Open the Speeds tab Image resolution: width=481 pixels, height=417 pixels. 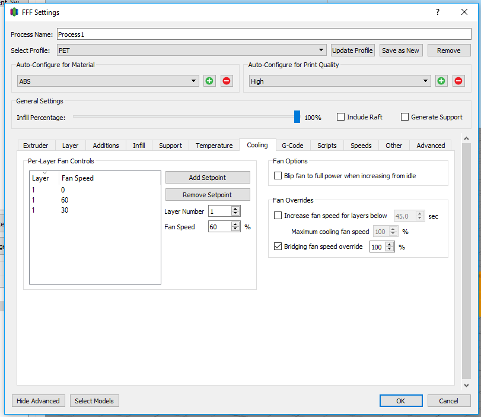[361, 146]
